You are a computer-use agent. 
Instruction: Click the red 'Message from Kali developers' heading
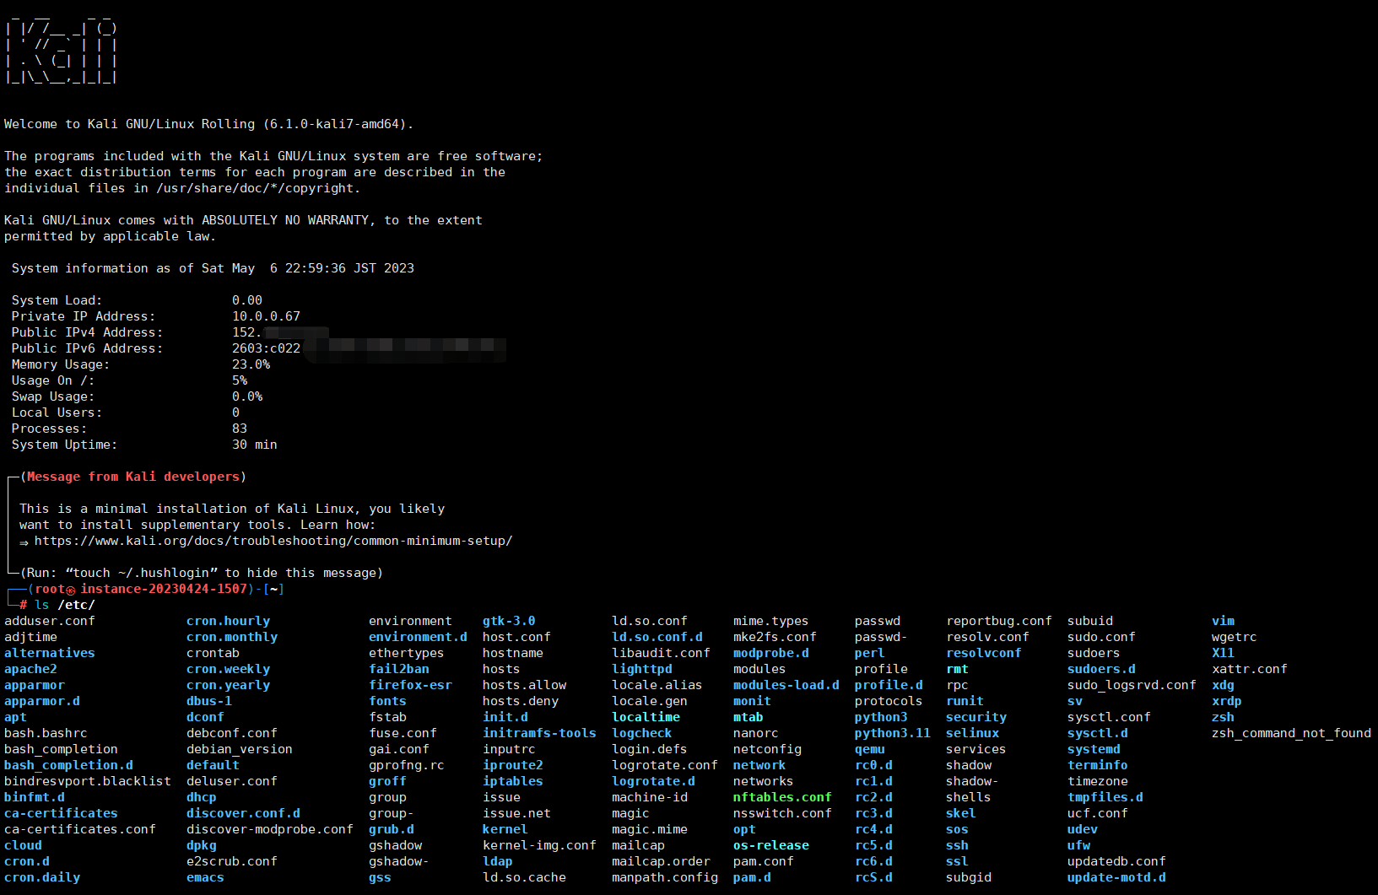133,477
